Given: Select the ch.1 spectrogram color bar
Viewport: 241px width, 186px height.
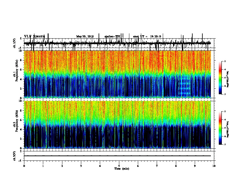Looking at the screenshot, I should tap(220, 77).
